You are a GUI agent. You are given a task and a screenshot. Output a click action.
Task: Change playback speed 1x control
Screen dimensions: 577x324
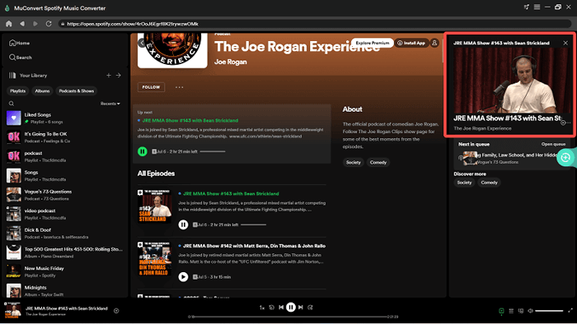click(x=261, y=308)
